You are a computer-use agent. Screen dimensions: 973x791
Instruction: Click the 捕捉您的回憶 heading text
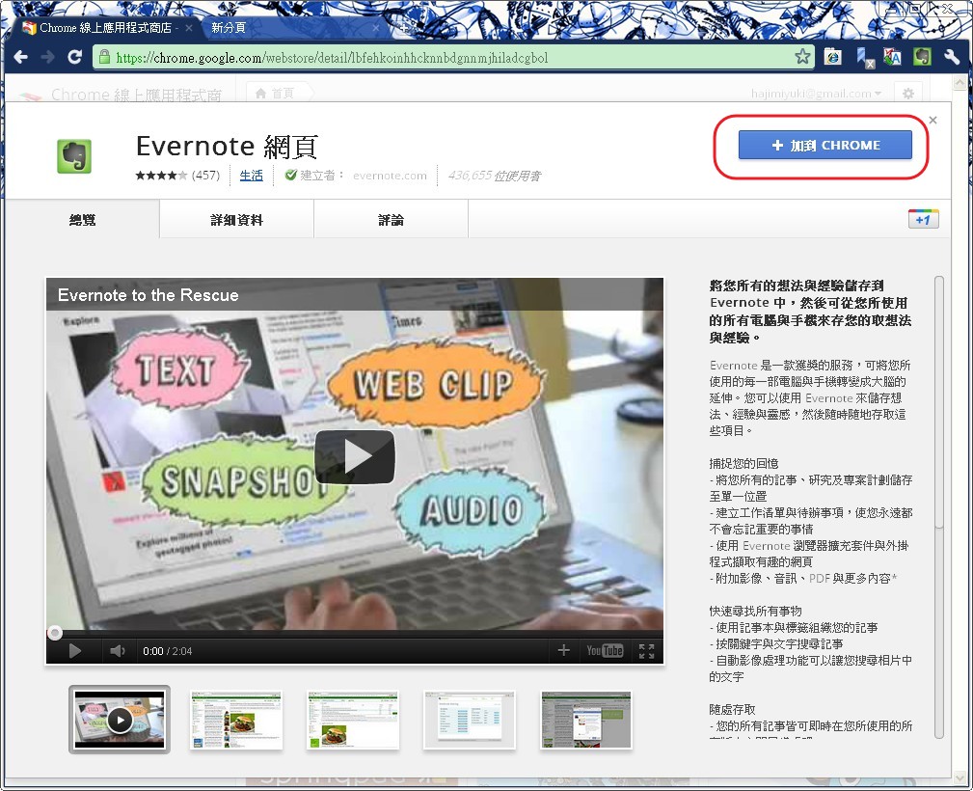point(743,463)
